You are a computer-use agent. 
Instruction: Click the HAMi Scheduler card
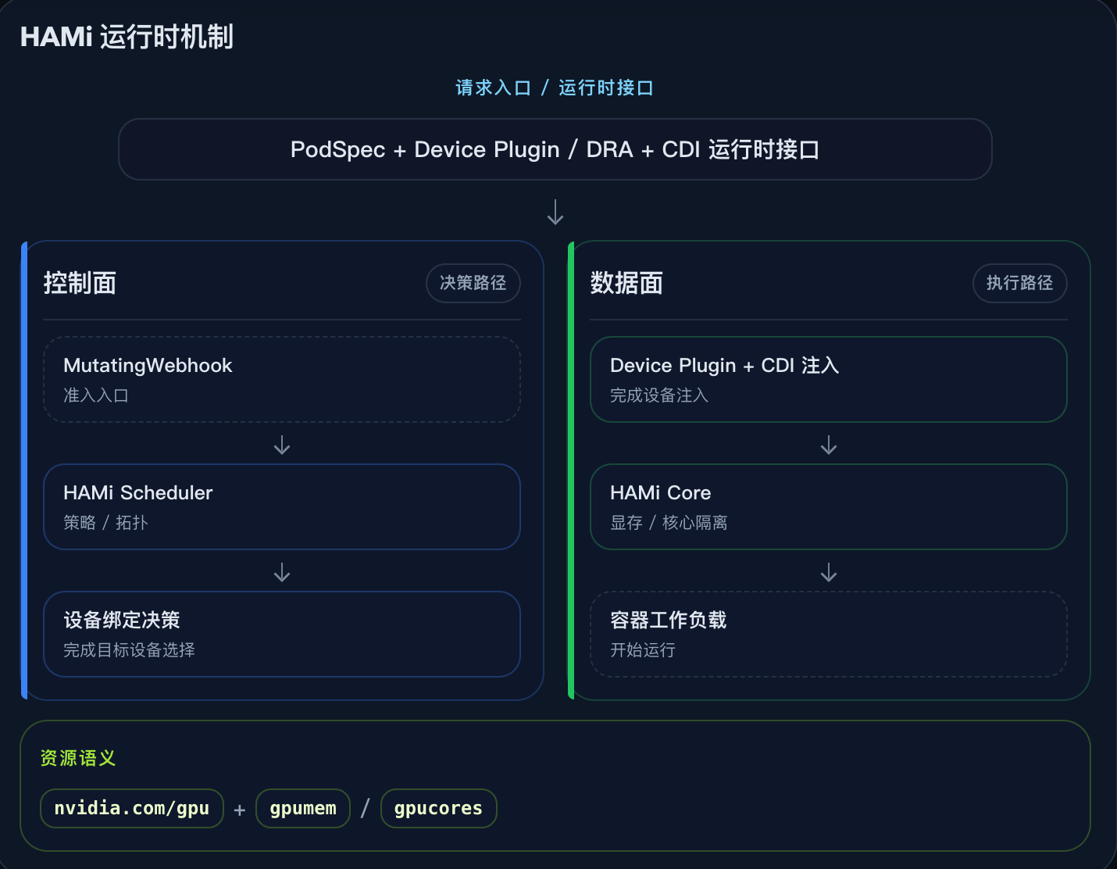click(x=282, y=507)
